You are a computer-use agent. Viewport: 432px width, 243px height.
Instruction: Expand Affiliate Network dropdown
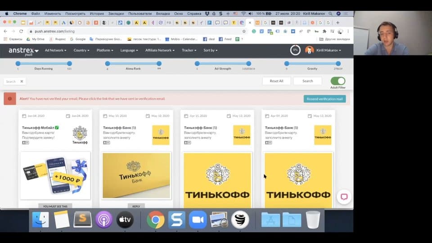click(160, 50)
